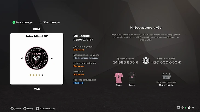Viewport: 200px width, 112px height.
Task: Select the black away kit shirt
Action: point(132,78)
